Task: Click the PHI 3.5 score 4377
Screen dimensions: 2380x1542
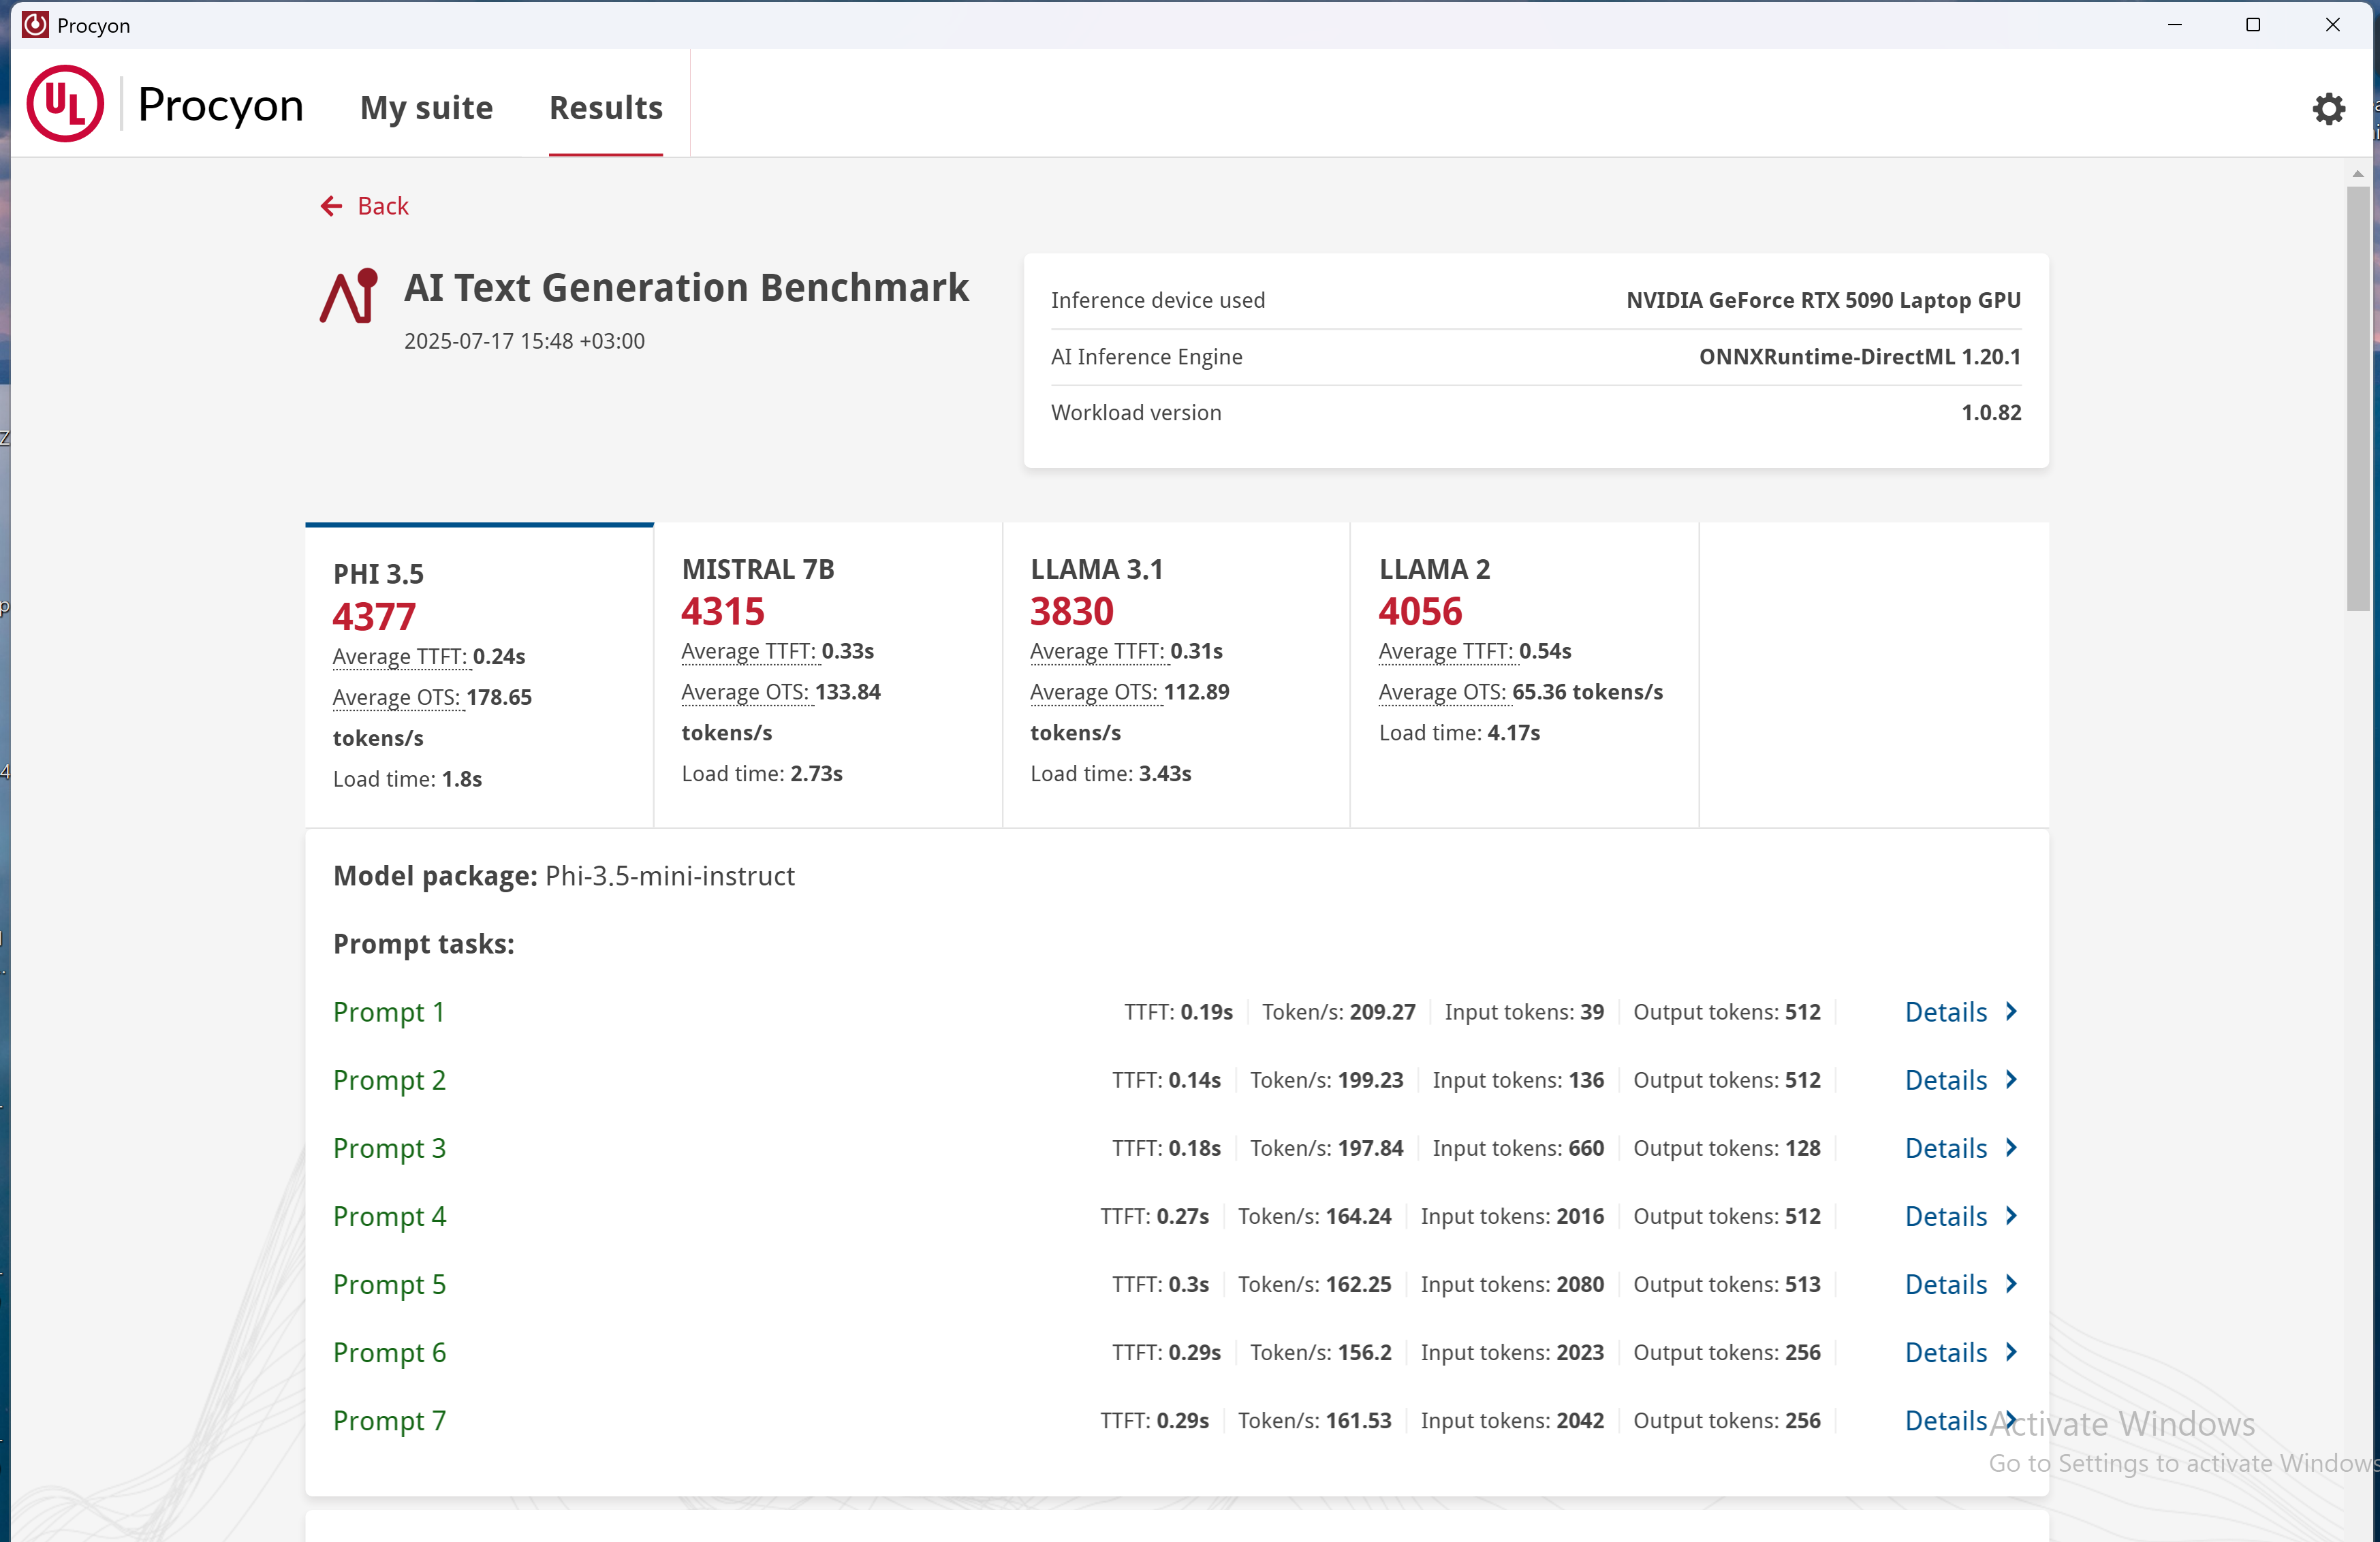Action: coord(374,616)
